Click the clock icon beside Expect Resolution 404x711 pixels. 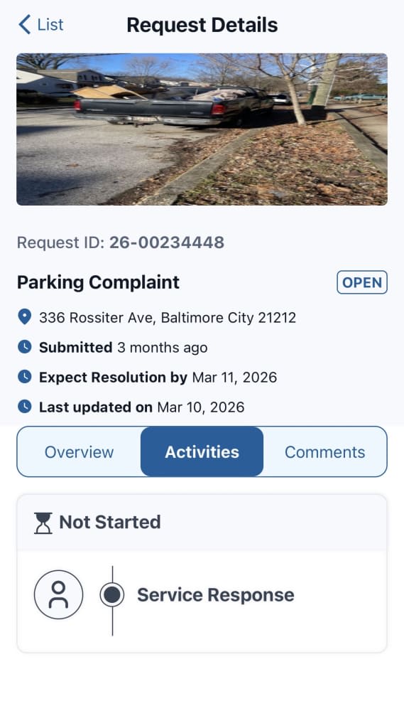point(24,377)
